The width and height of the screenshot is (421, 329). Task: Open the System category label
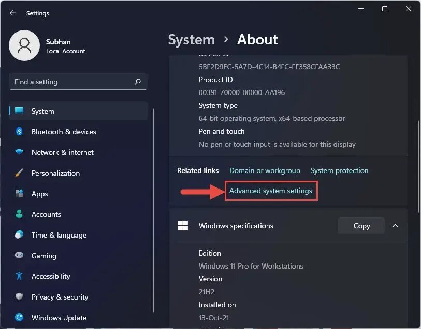point(42,111)
